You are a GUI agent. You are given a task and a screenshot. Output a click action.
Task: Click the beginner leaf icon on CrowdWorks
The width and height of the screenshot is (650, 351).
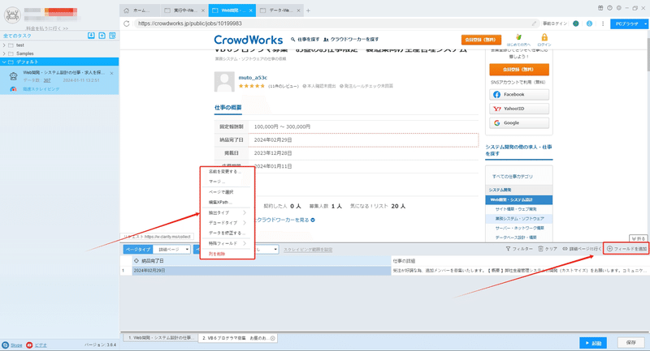(x=518, y=37)
